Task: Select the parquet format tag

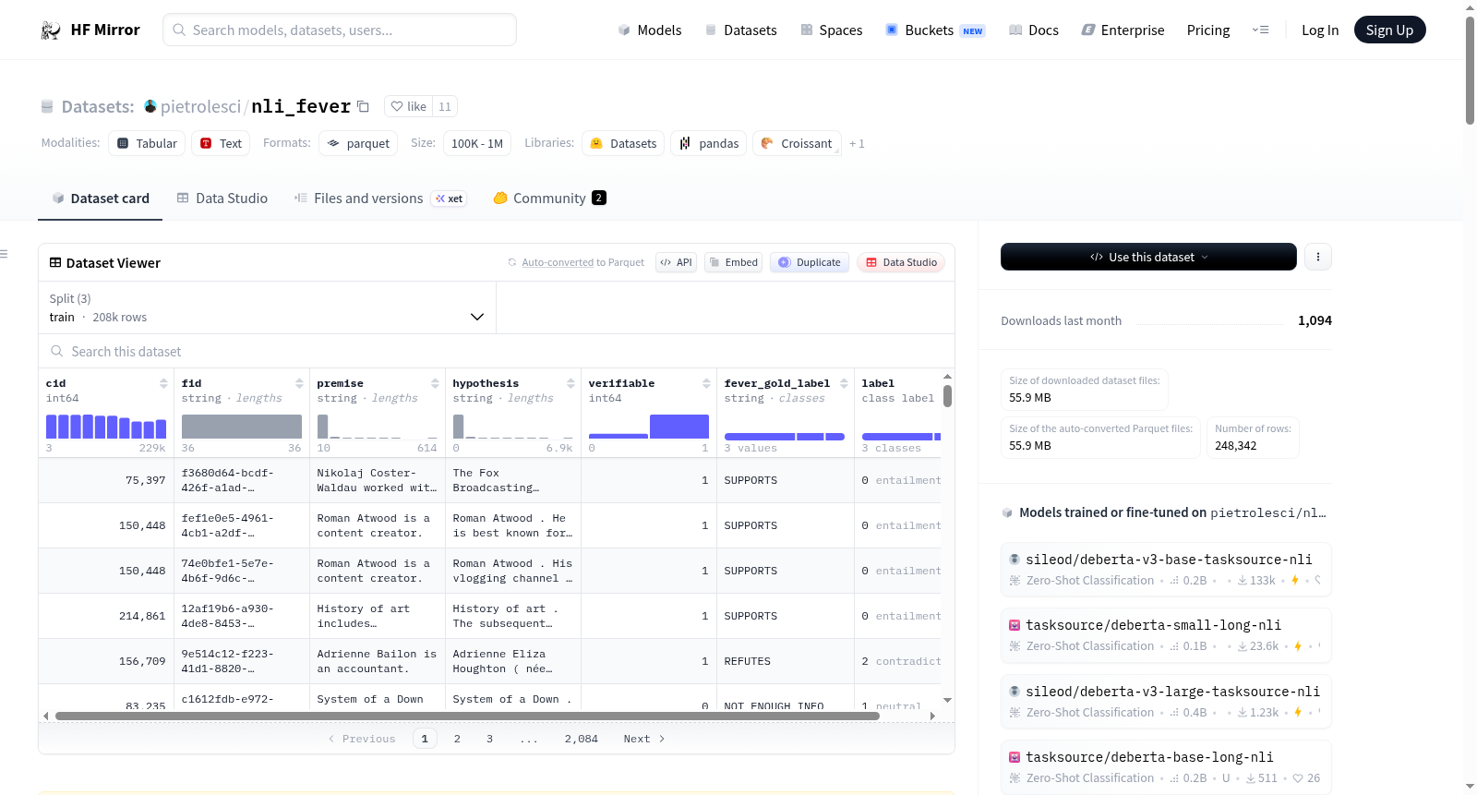Action: (x=358, y=143)
